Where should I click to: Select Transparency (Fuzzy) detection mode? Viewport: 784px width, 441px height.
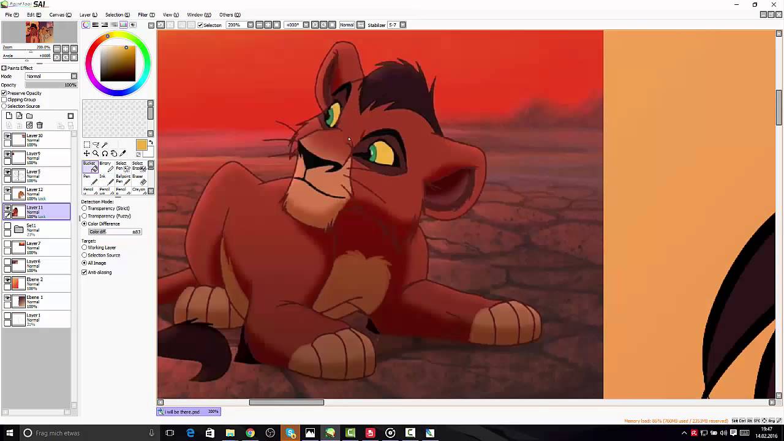click(x=85, y=216)
